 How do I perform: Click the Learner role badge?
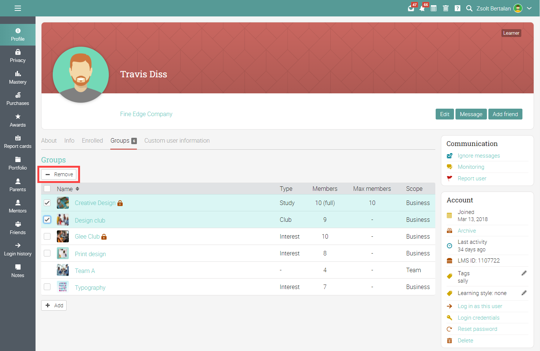511,33
